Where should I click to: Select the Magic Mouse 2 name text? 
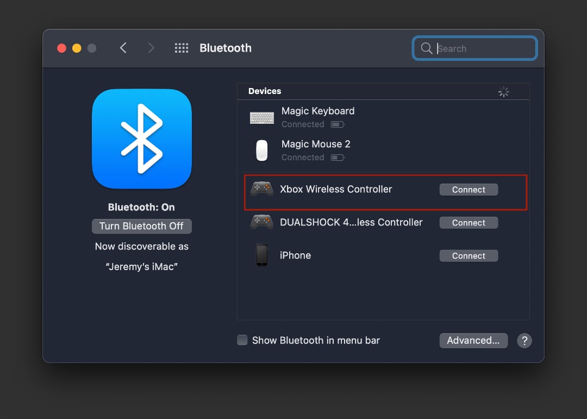click(316, 144)
